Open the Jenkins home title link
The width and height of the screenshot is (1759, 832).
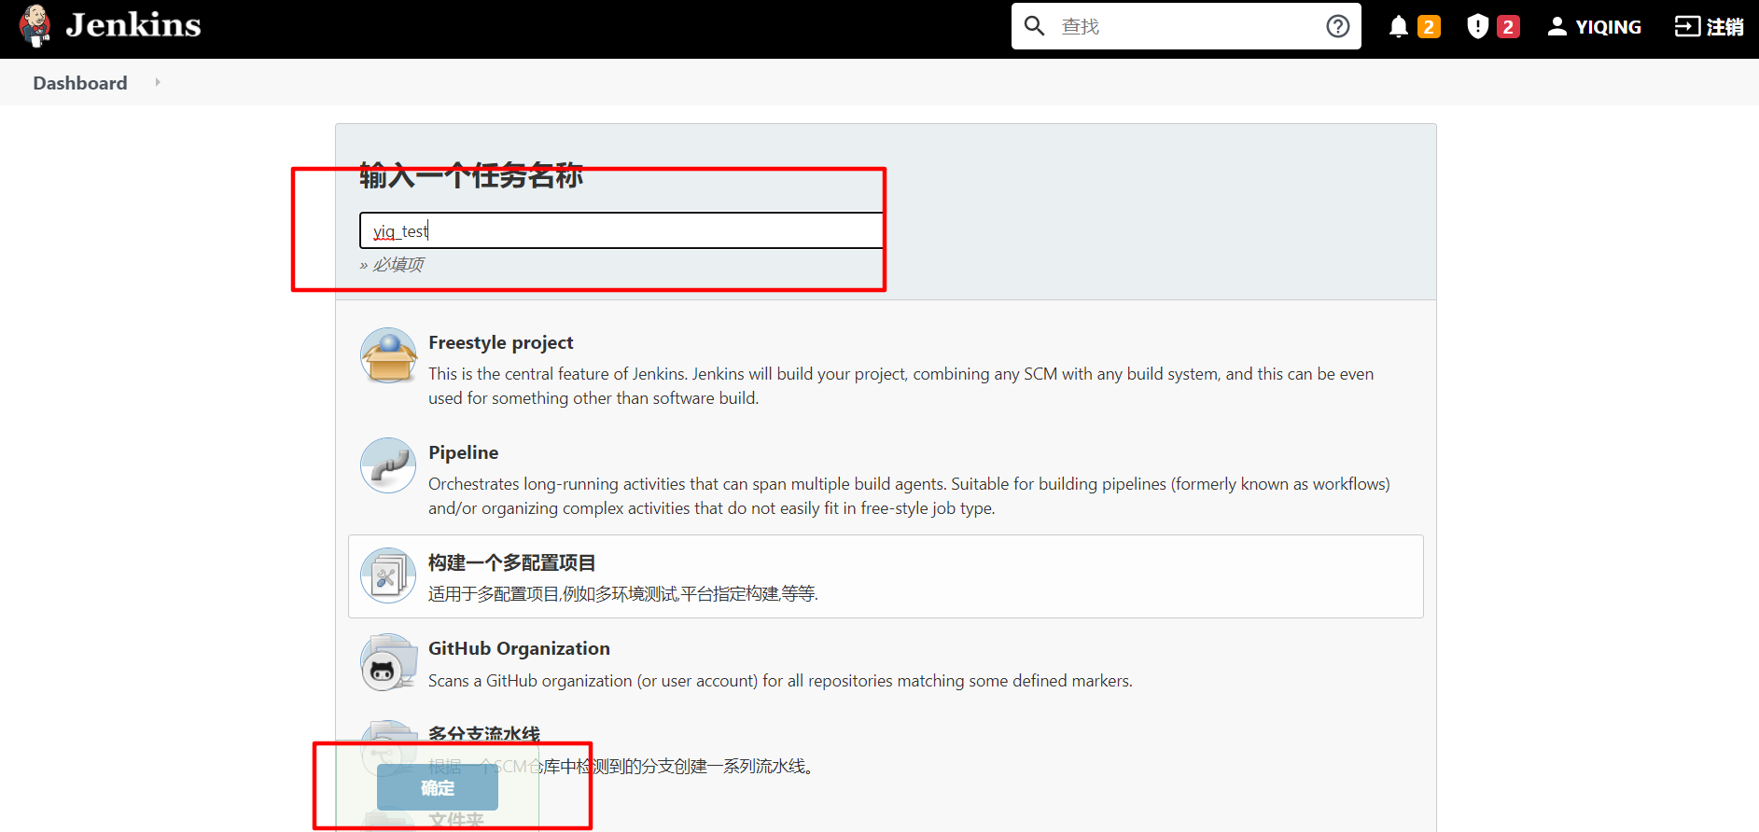tap(133, 25)
